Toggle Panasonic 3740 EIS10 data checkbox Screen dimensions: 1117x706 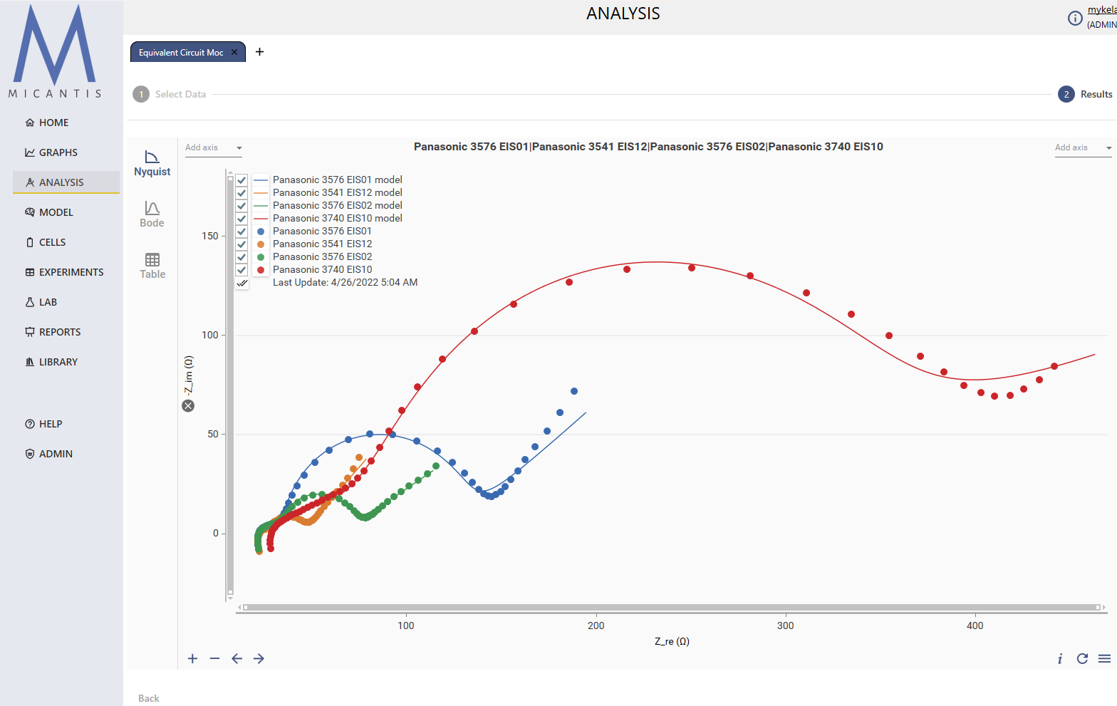241,270
